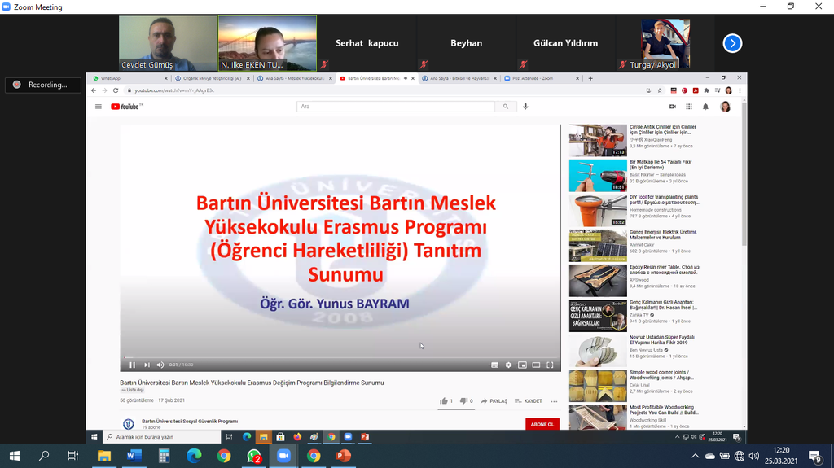Open the outer taskbar notification center
The width and height of the screenshot is (834, 468).
(815, 456)
